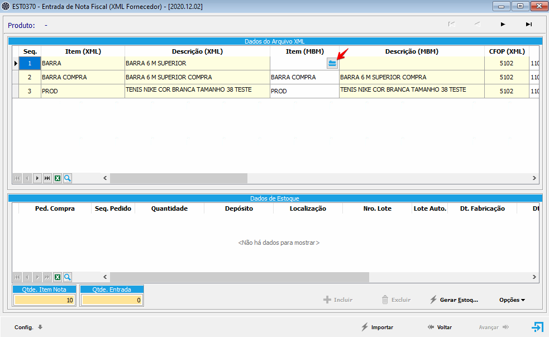Click the Dados de Estoque horizontal scrollbar thumb

click(240, 277)
